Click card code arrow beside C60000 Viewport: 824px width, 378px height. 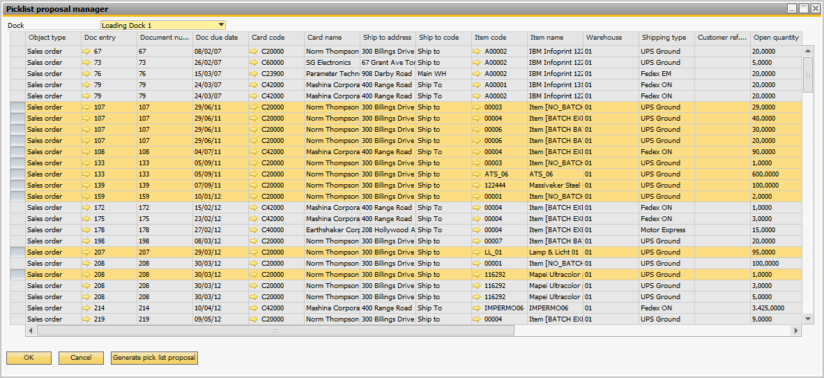(254, 63)
